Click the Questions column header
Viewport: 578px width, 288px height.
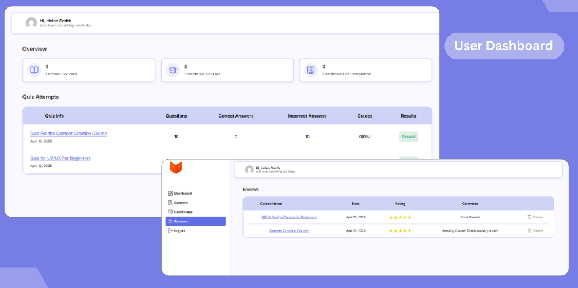(176, 116)
